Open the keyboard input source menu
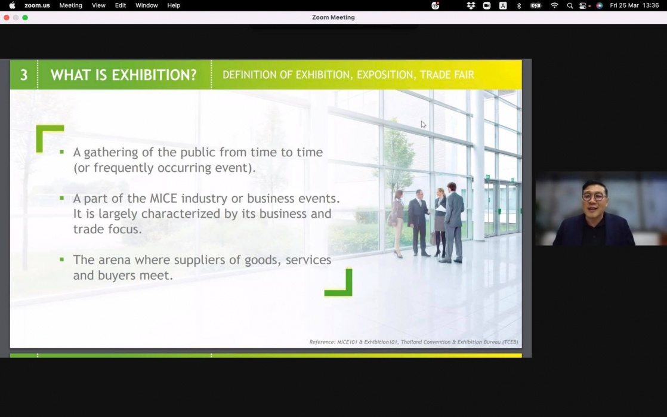The height and width of the screenshot is (417, 667). tap(503, 5)
